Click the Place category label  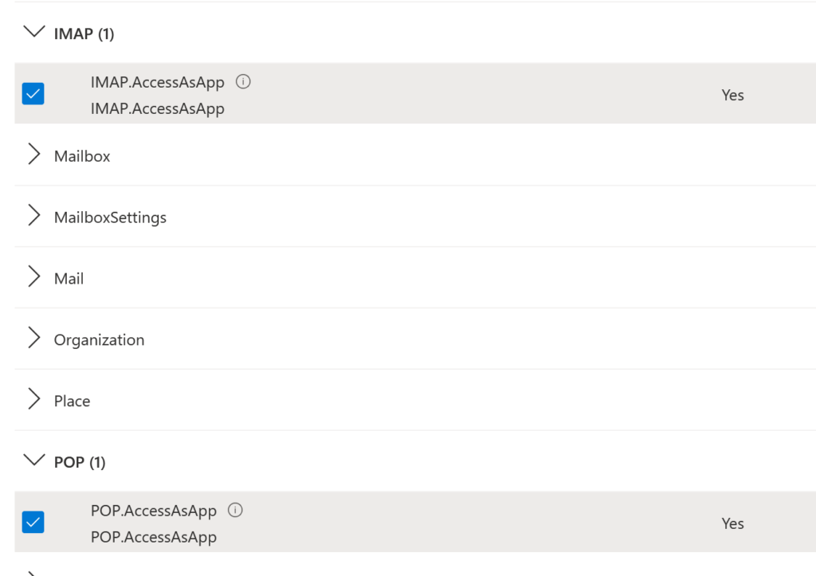pos(72,402)
